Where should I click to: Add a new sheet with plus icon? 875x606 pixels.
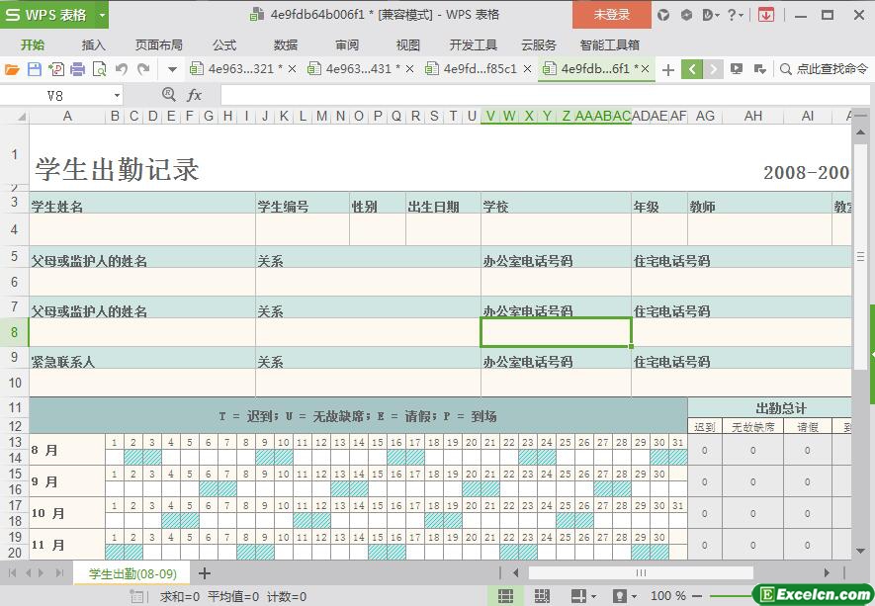point(205,573)
